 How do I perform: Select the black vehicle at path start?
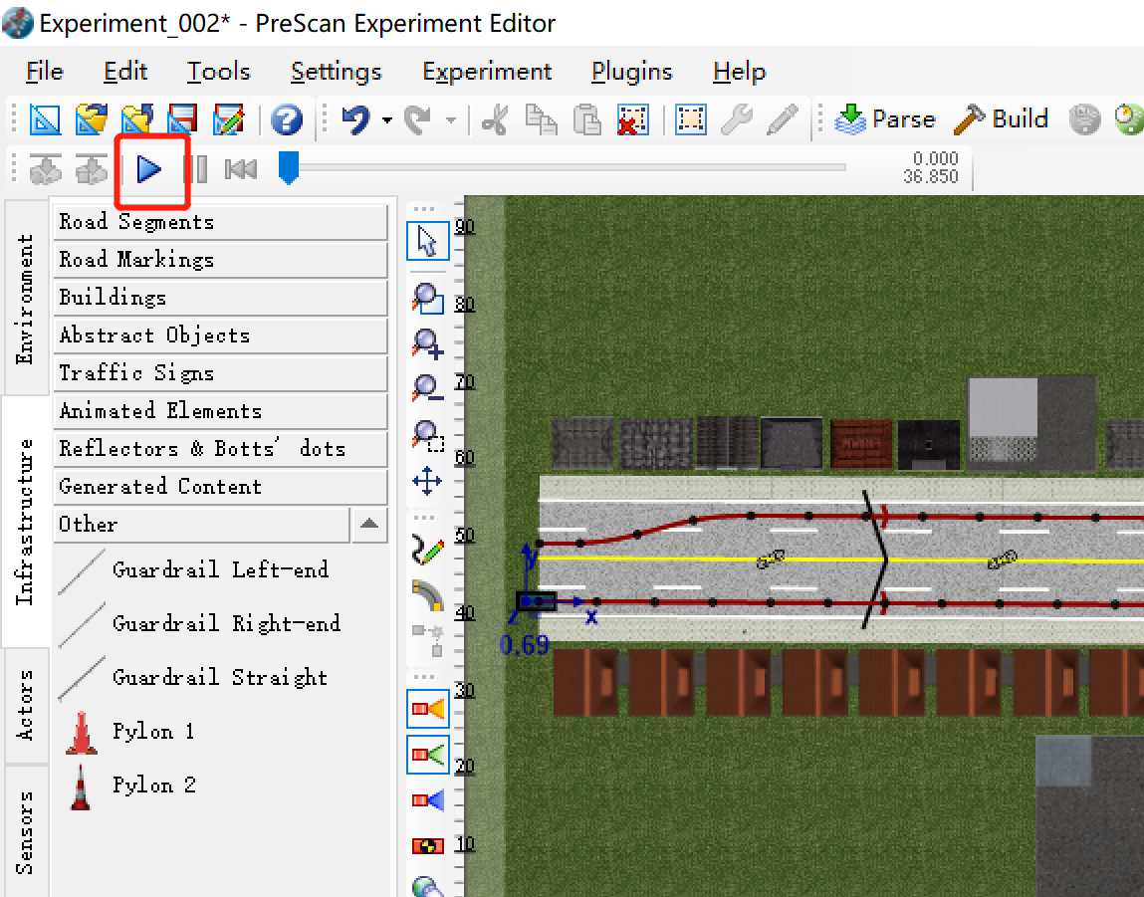[537, 601]
